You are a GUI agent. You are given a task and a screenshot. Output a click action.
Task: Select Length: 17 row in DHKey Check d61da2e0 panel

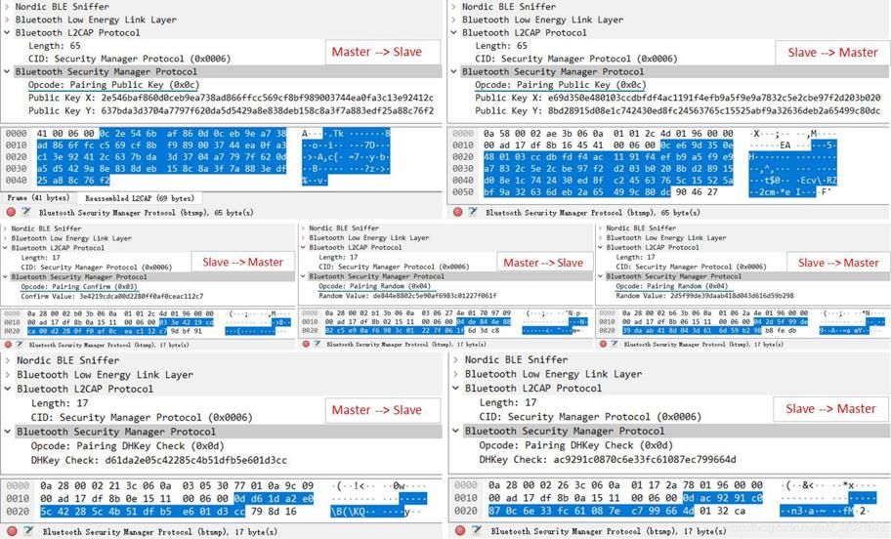pyautogui.click(x=60, y=403)
